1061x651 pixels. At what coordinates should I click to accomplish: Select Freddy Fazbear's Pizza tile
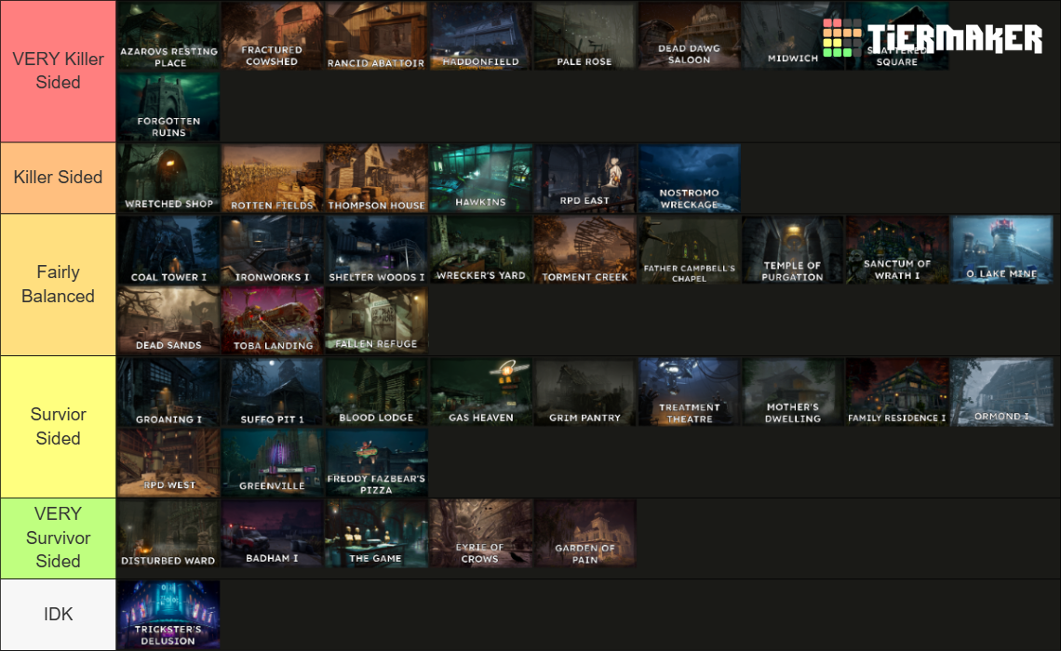tap(376, 463)
